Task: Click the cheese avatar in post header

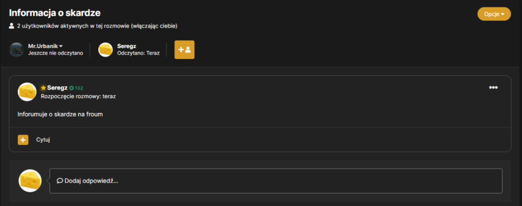Action: click(27, 92)
